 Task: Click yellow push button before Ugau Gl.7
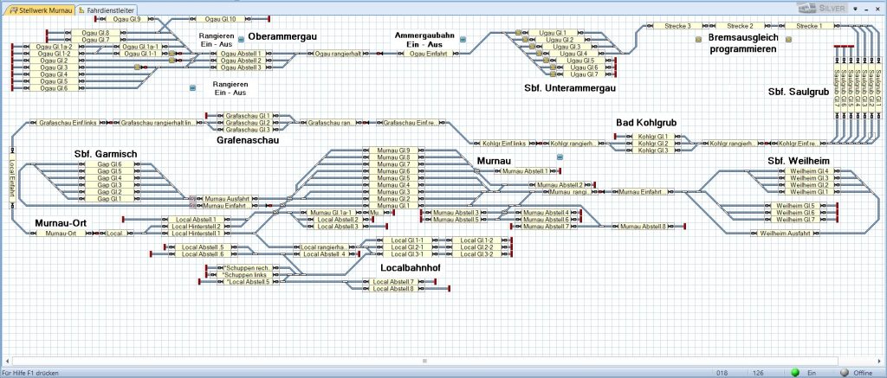pyautogui.click(x=553, y=74)
